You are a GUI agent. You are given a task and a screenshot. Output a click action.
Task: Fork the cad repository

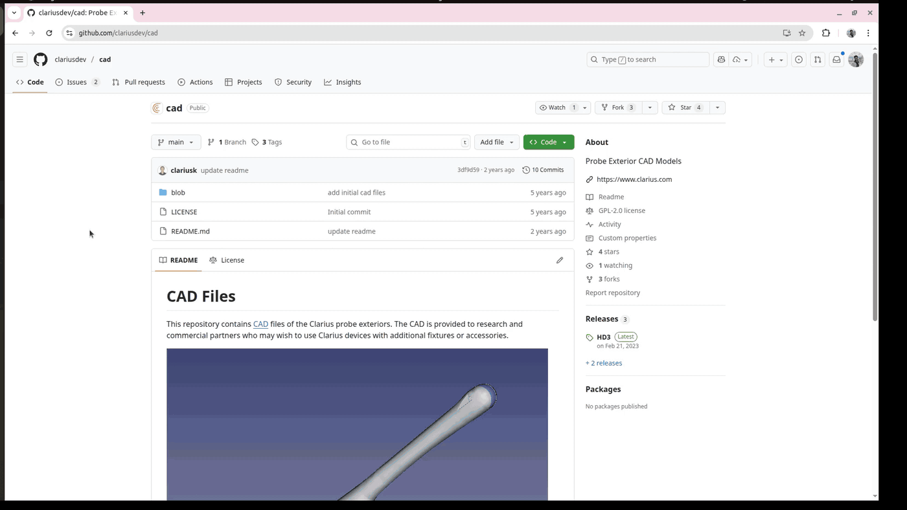coord(618,107)
